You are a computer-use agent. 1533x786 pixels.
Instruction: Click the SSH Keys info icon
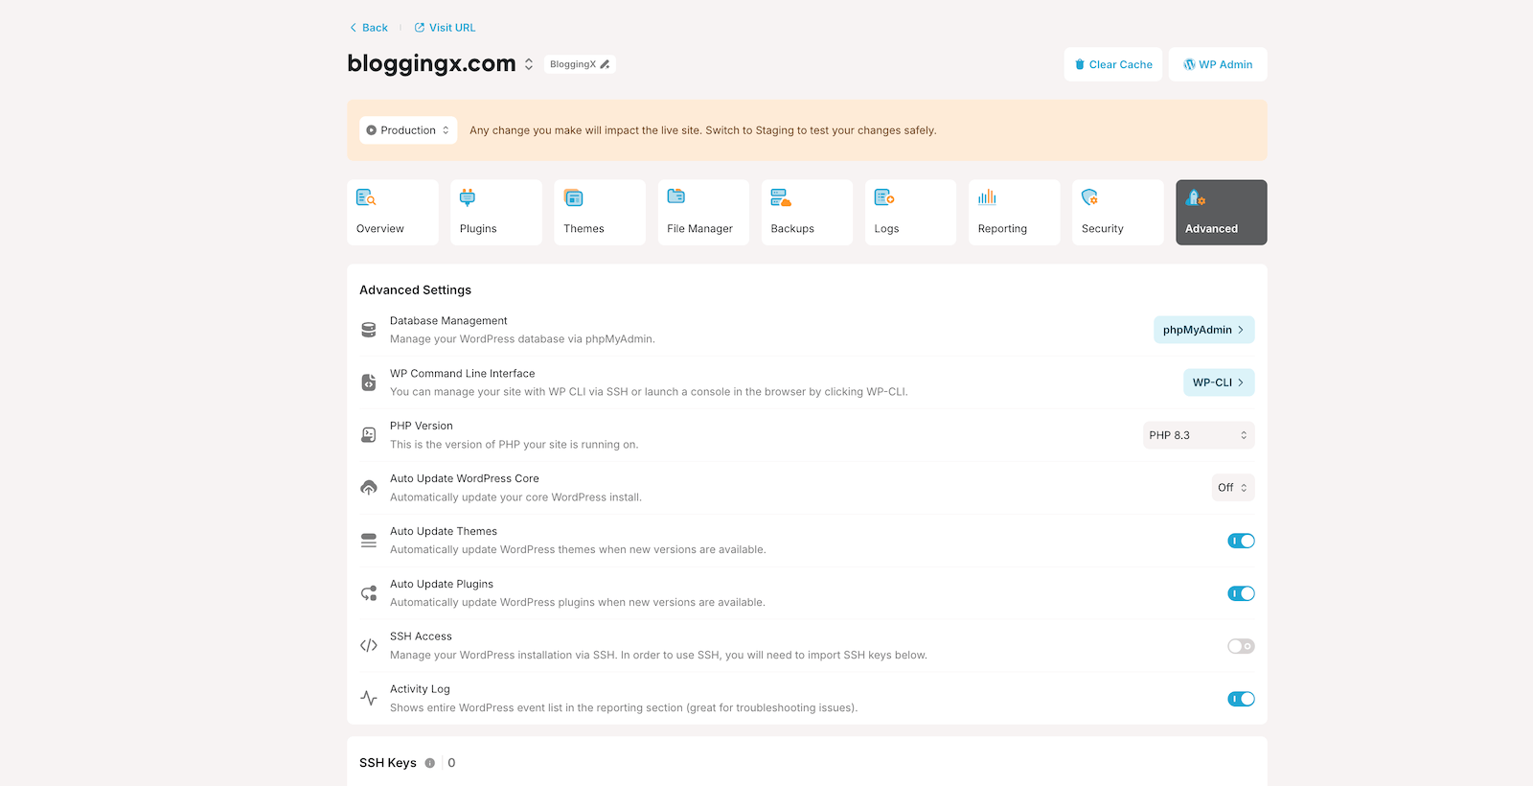pyautogui.click(x=430, y=763)
